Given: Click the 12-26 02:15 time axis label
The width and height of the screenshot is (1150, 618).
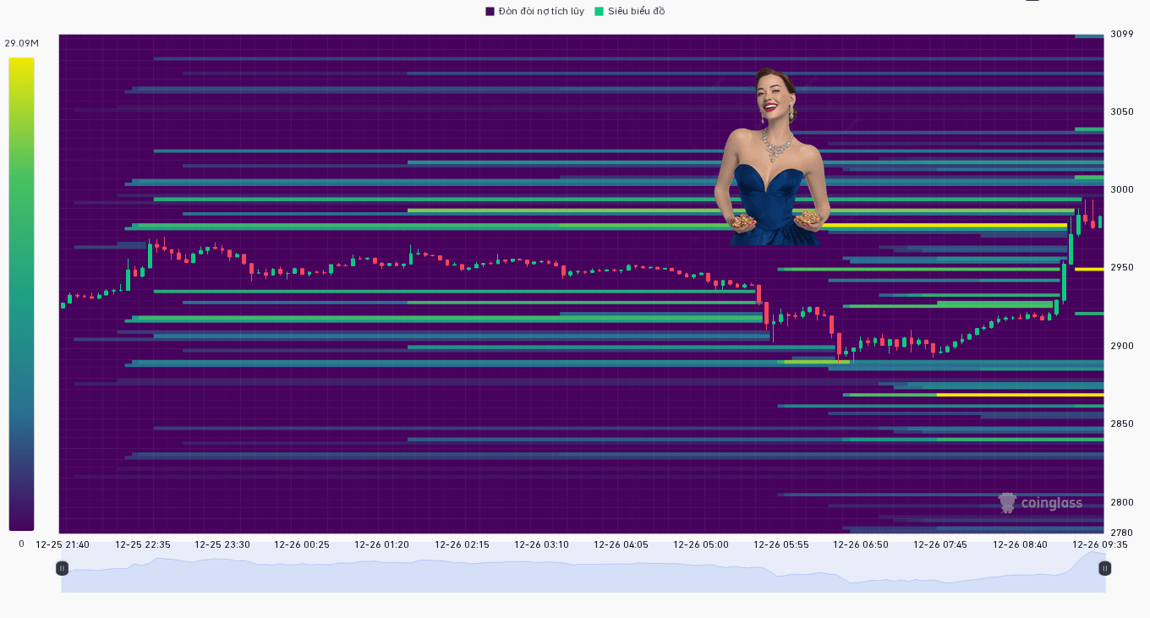Looking at the screenshot, I should 462,544.
